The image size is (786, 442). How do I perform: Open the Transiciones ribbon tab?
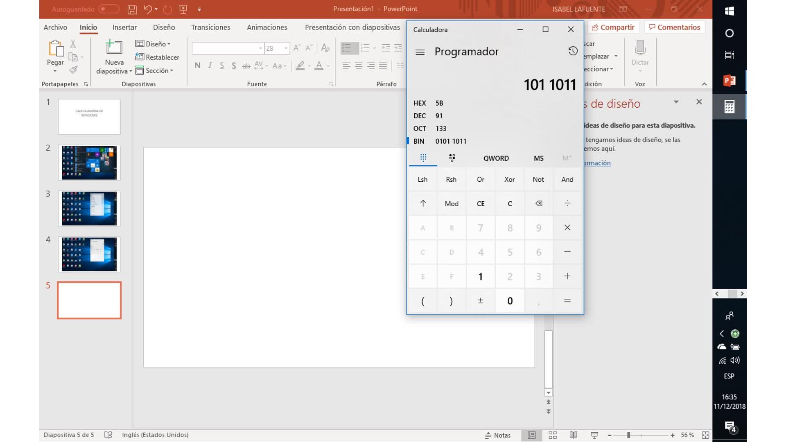[x=210, y=27]
